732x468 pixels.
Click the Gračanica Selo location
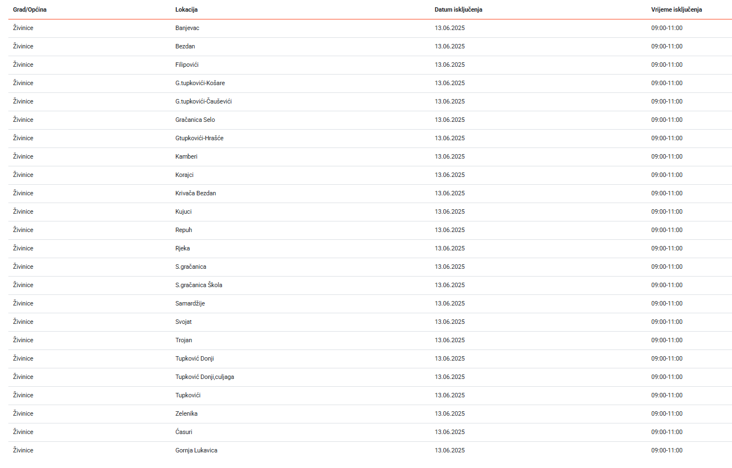[195, 120]
